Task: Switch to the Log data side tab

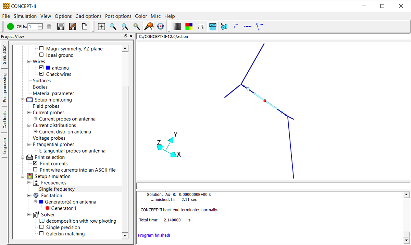Action: point(4,146)
